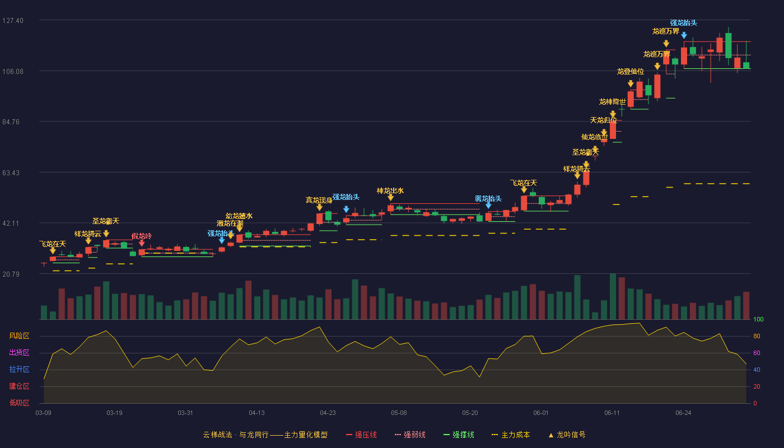Click the blue 40 indicator scale label

coord(757,370)
